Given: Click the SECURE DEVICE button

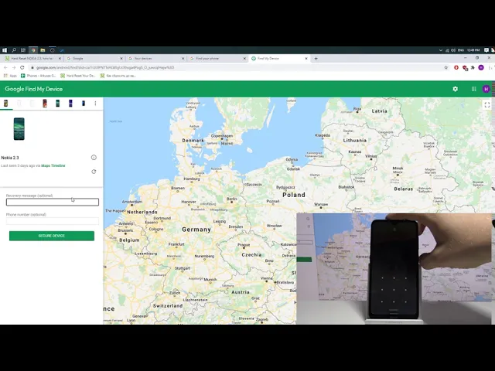Looking at the screenshot, I should click(52, 236).
